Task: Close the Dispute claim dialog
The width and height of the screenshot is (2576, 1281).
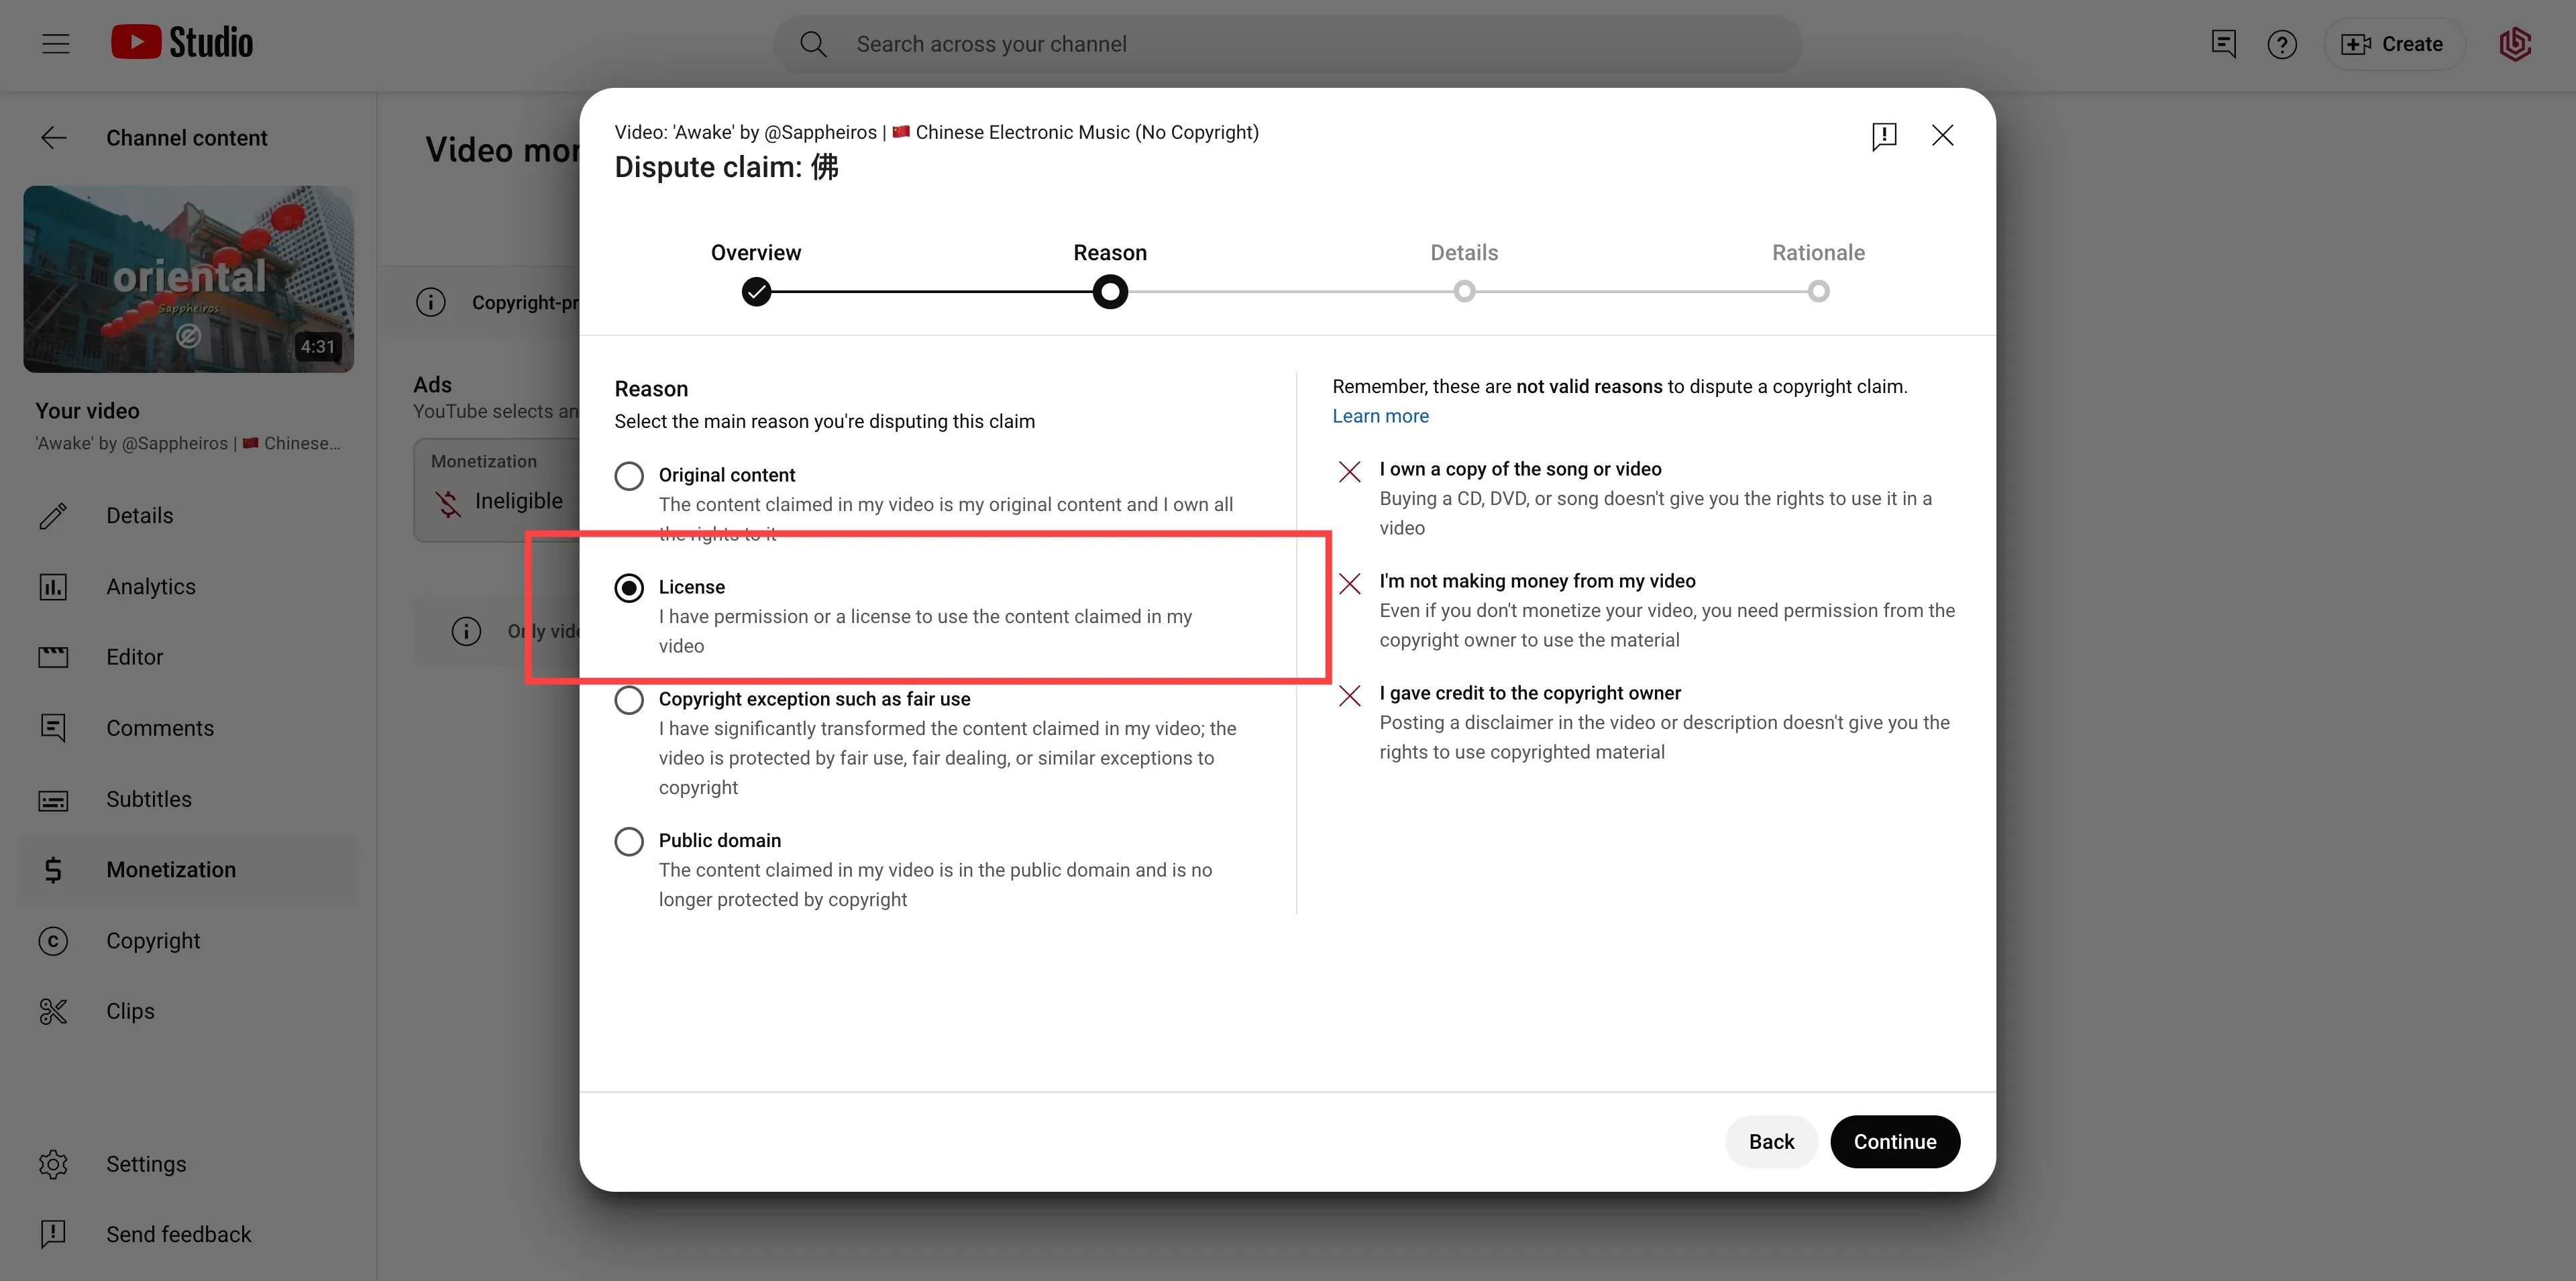Action: [x=1942, y=135]
